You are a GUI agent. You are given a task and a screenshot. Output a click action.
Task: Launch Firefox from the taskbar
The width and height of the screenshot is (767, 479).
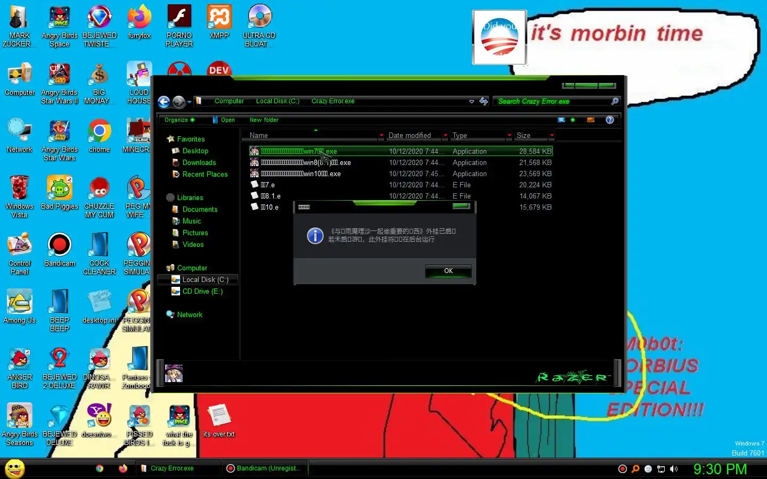(123, 468)
